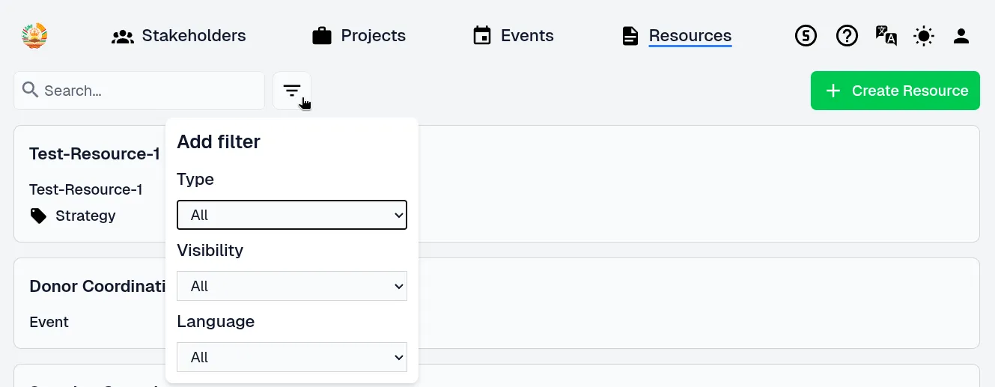Open the user account profile icon
The width and height of the screenshot is (995, 387).
pos(961,36)
